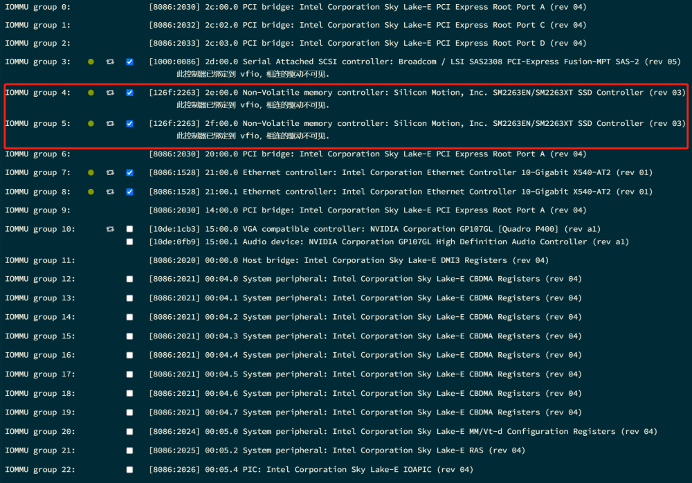
Task: Click the '[10de:1cb3]' device ID
Action: pos(174,229)
